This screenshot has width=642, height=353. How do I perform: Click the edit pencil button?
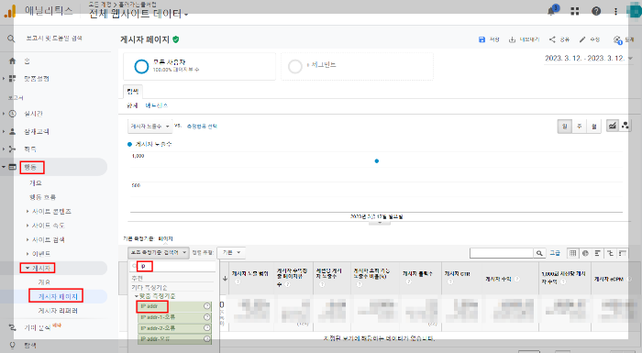[590, 39]
